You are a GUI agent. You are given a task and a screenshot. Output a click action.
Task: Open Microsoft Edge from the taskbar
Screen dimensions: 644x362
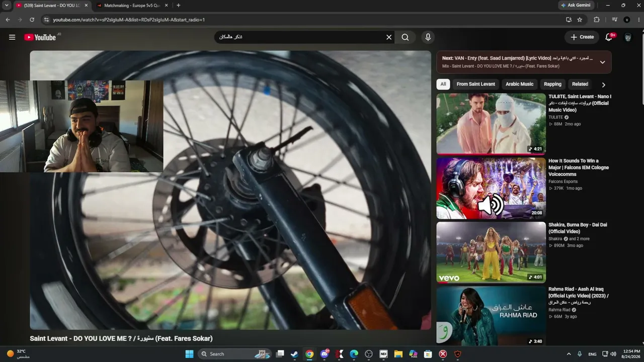click(x=354, y=354)
